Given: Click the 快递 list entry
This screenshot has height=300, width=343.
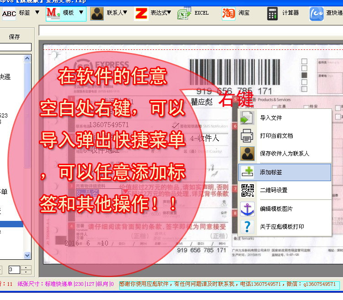Looking at the screenshot, I should click(5, 77).
